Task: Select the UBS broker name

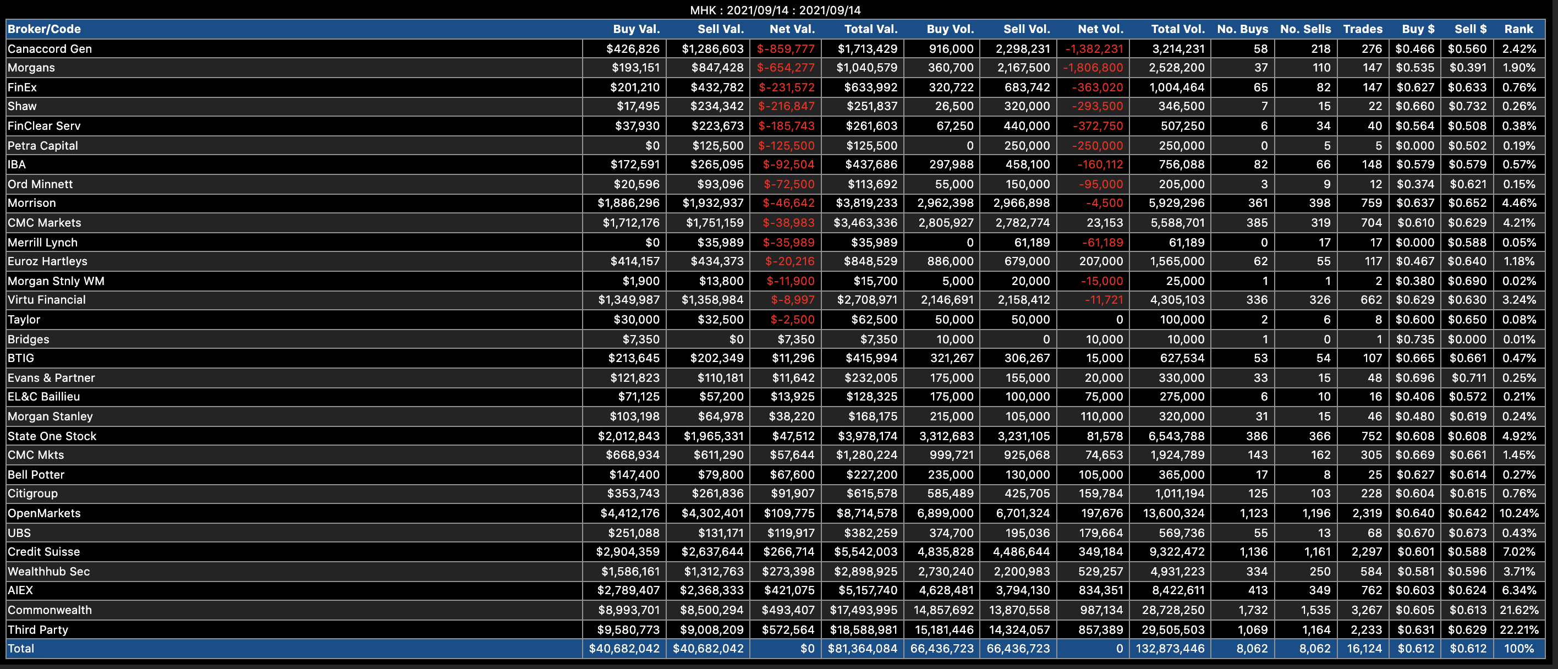Action: tap(19, 533)
